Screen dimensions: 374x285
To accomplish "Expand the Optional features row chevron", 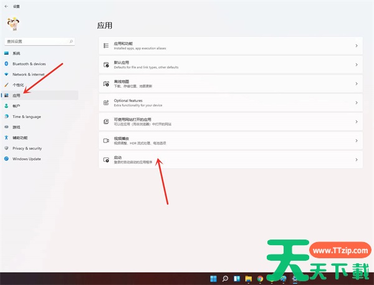I will (x=356, y=103).
